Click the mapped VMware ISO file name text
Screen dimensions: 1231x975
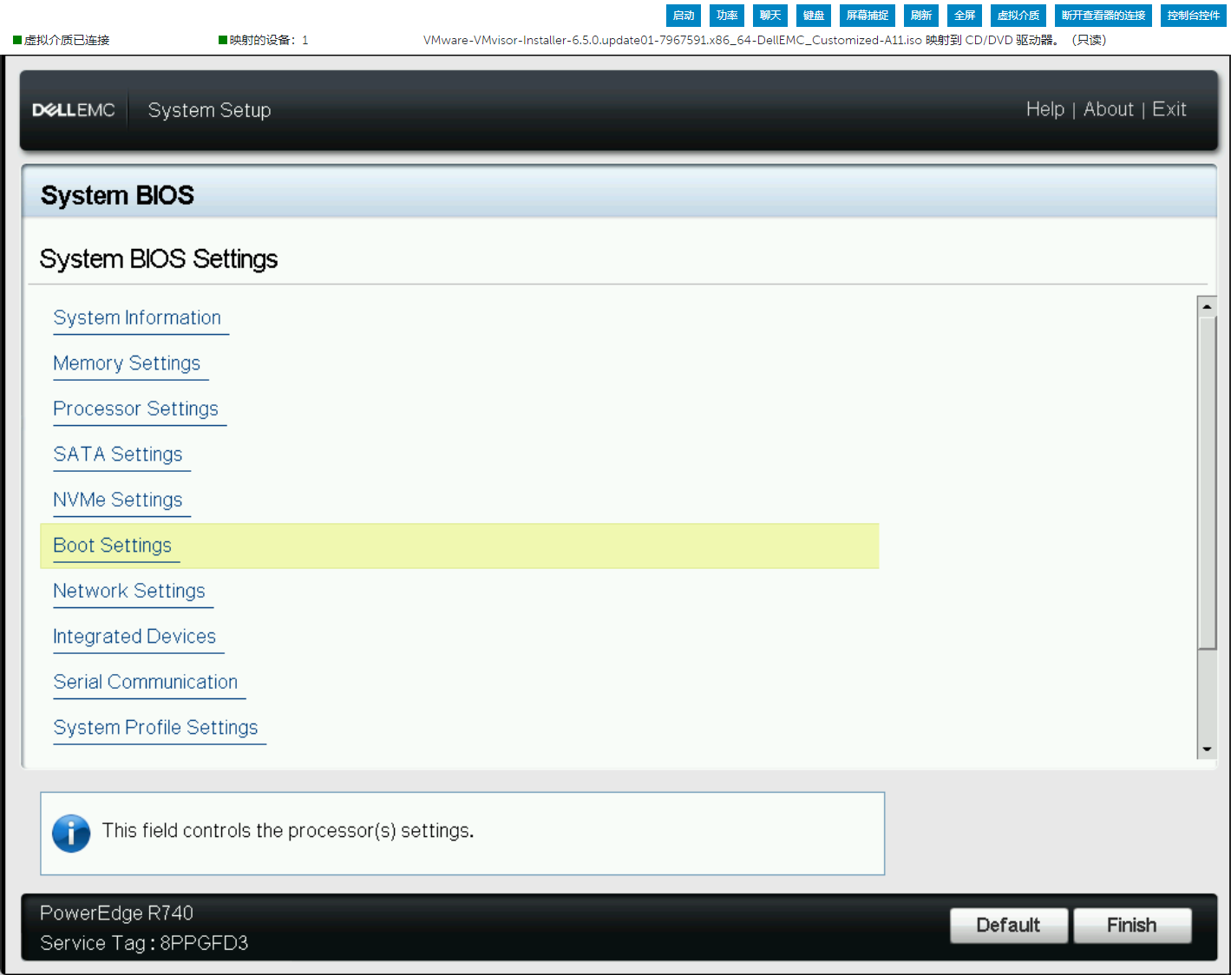tap(672, 40)
